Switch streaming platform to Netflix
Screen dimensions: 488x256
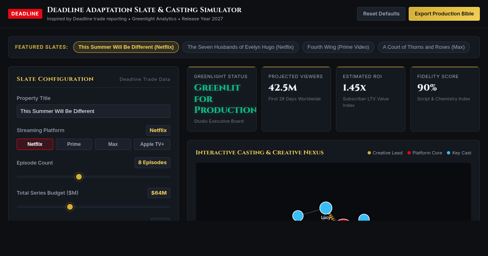click(x=35, y=144)
